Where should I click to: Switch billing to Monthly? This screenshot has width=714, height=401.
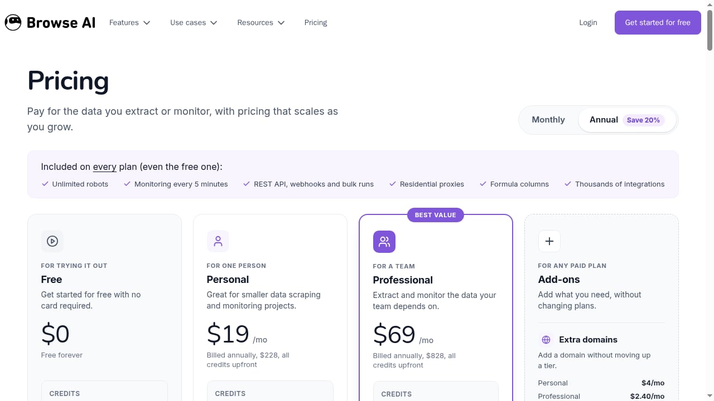pos(548,120)
